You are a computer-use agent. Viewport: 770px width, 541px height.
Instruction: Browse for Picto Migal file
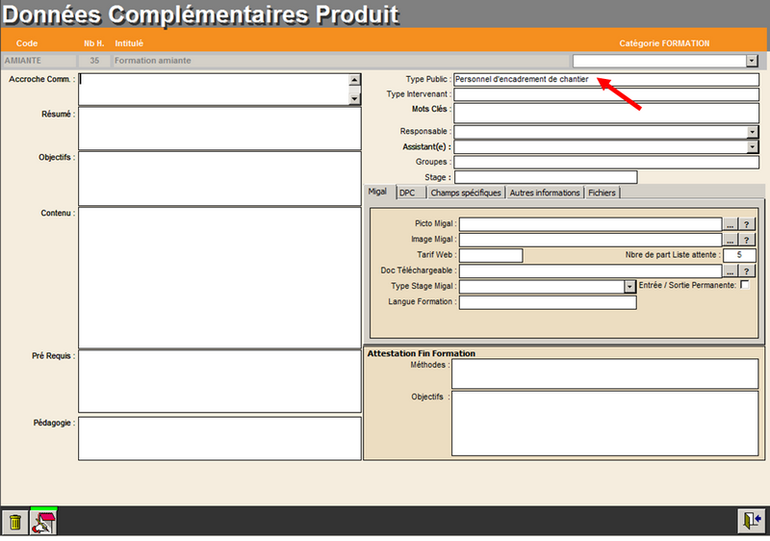(731, 224)
